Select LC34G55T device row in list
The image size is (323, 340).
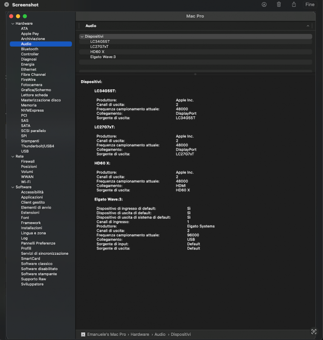[x=196, y=42]
